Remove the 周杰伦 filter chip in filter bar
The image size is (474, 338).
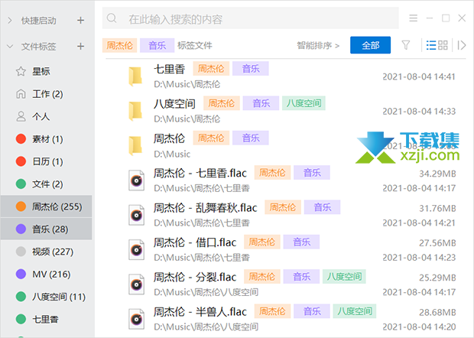(119, 45)
